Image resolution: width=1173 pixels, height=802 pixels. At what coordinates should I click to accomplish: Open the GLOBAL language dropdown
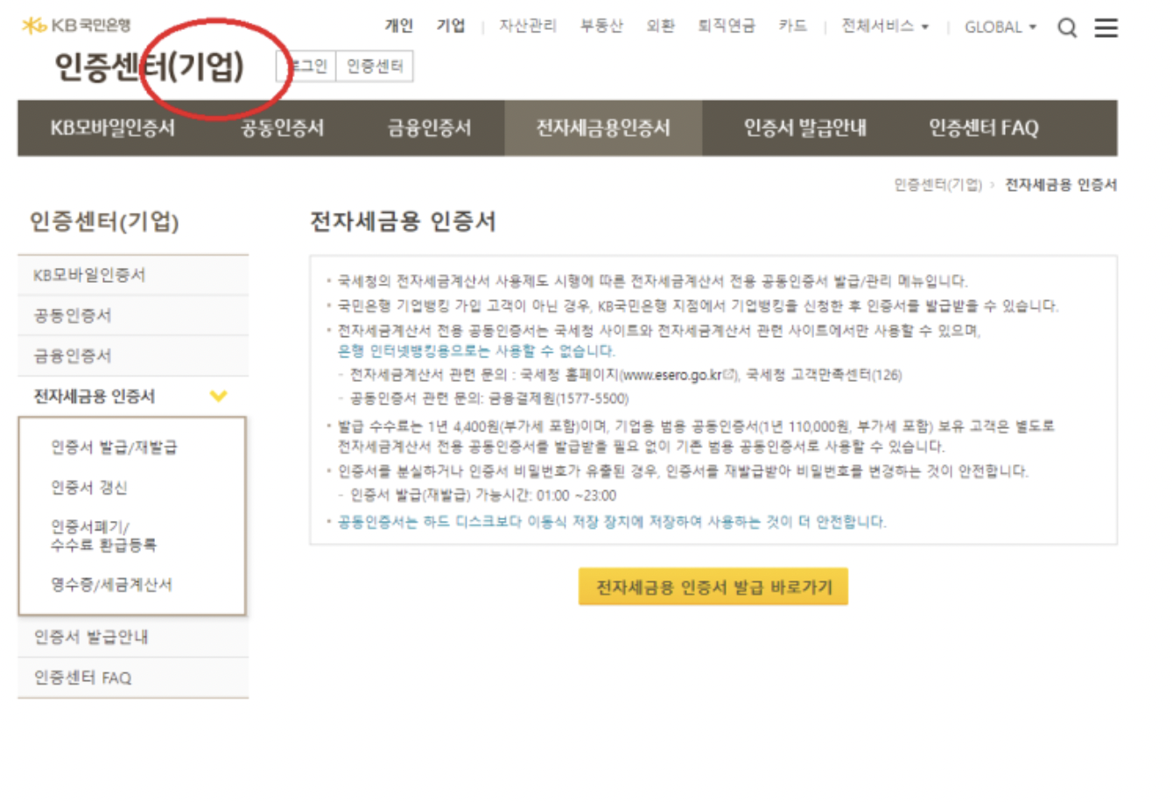pos(998,27)
